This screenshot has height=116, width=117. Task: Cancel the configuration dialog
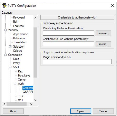[103, 111]
